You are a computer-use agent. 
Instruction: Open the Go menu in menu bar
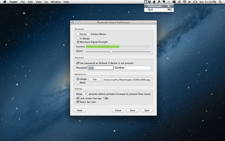tap(46, 2)
